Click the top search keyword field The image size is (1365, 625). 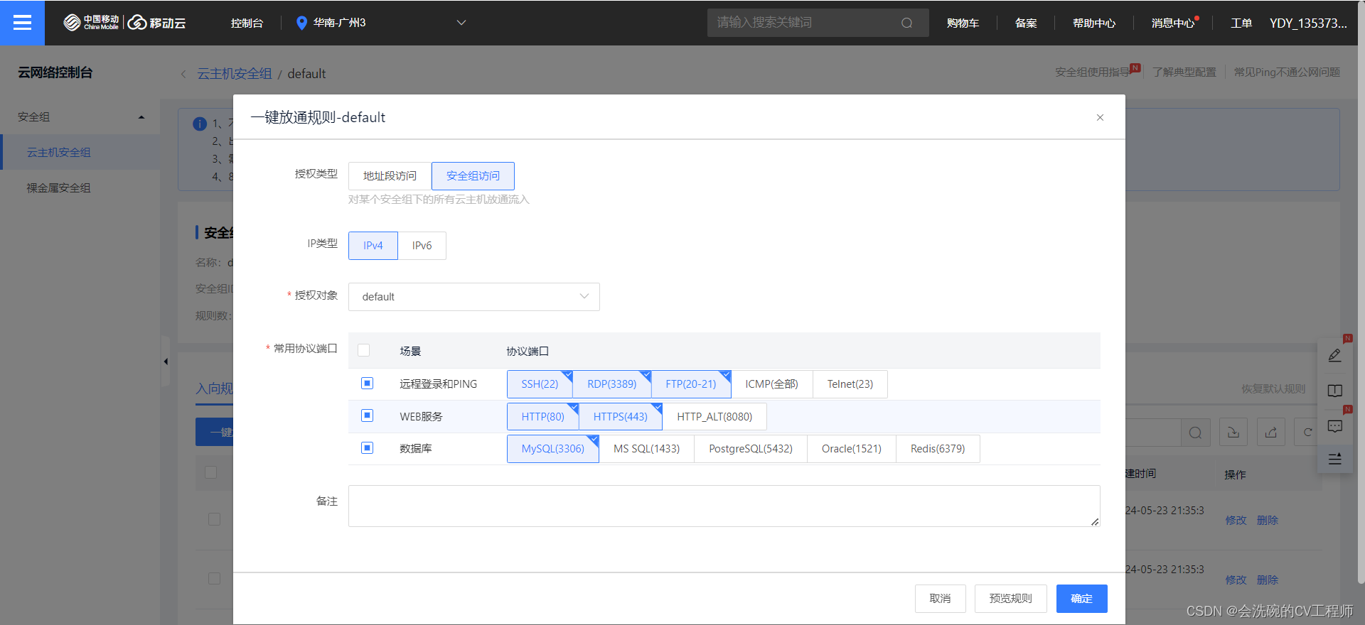[x=818, y=23]
